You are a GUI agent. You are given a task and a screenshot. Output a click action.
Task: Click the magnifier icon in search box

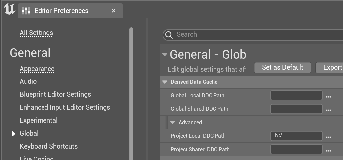(169, 35)
